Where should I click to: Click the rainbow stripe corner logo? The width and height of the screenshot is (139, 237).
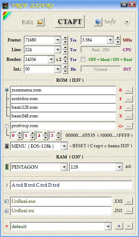[6, 15]
